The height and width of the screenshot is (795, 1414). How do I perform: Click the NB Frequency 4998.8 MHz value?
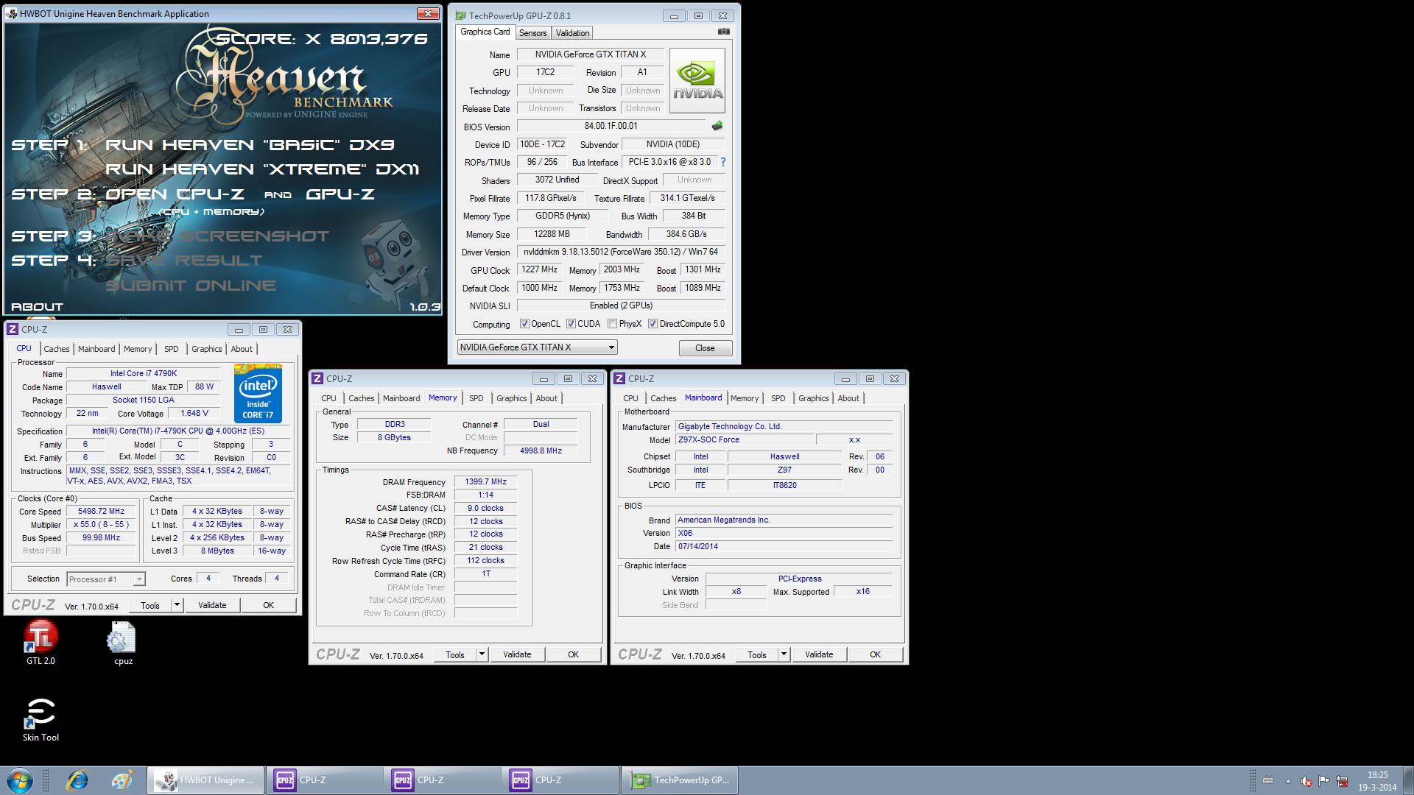541,451
